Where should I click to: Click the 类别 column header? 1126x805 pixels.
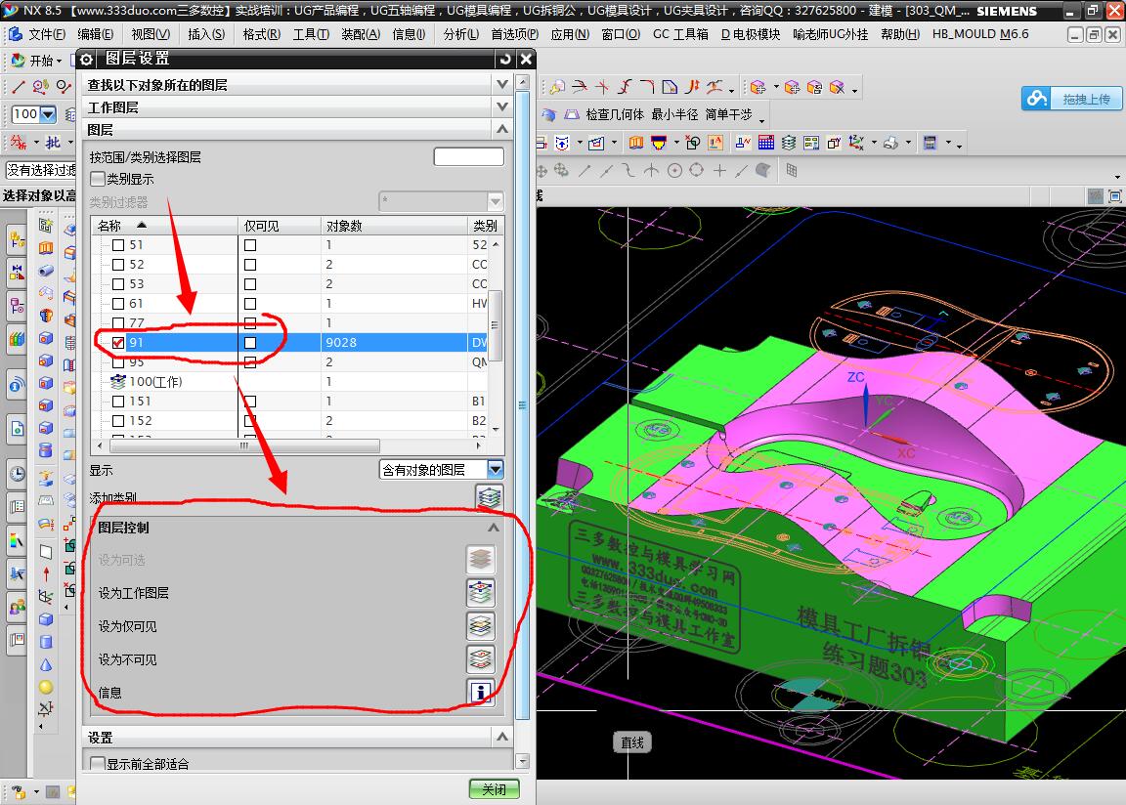[x=486, y=226]
